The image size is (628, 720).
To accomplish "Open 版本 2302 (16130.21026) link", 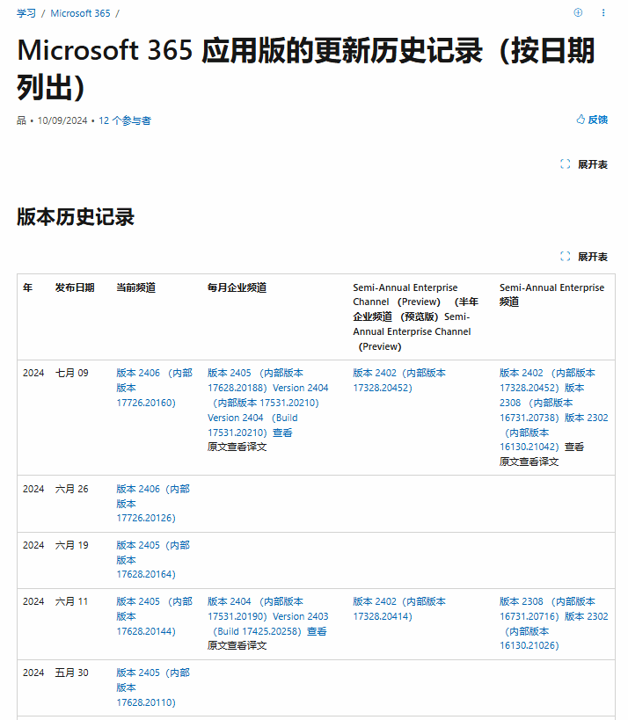I will (x=553, y=631).
